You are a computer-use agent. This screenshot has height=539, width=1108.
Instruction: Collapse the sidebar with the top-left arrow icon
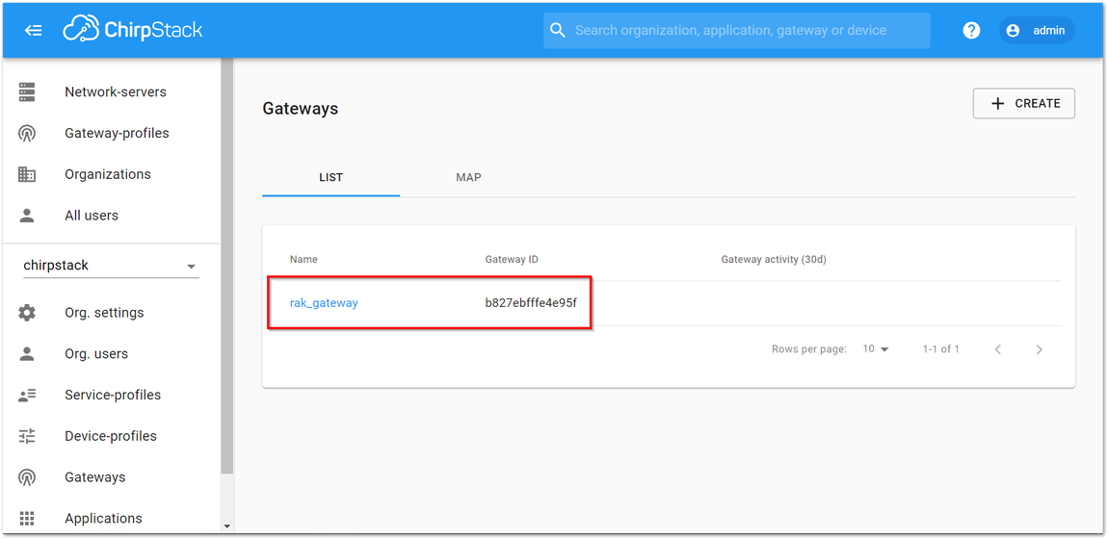(33, 31)
